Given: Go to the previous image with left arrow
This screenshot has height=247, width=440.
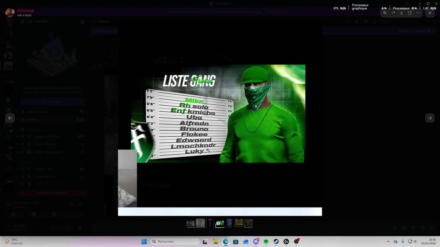Looking at the screenshot, I should tap(10, 118).
